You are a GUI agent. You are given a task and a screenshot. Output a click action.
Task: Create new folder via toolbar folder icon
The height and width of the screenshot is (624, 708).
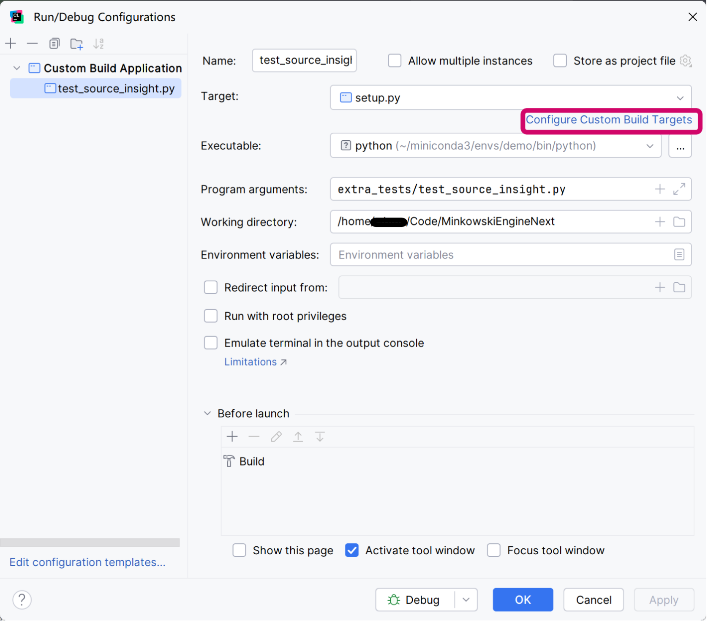(x=76, y=44)
